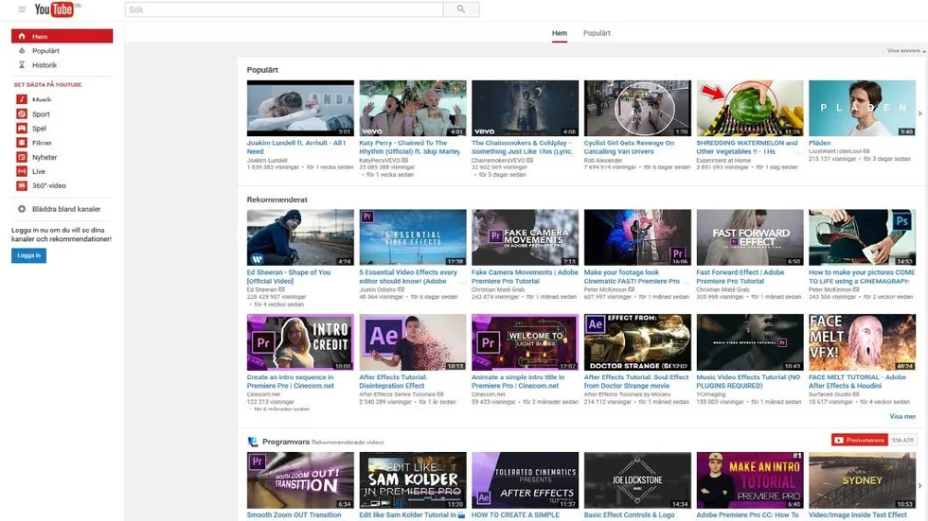Open Music Video Effects Tutorial title
Image resolution: width=928 pixels, height=521 pixels.
pos(748,381)
